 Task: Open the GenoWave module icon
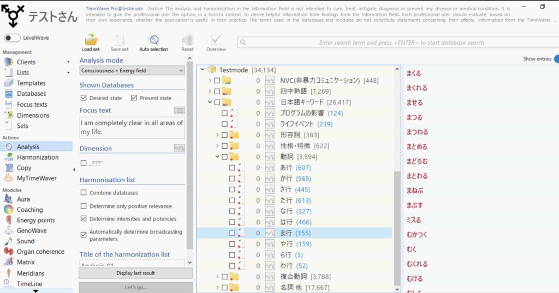pos(9,231)
